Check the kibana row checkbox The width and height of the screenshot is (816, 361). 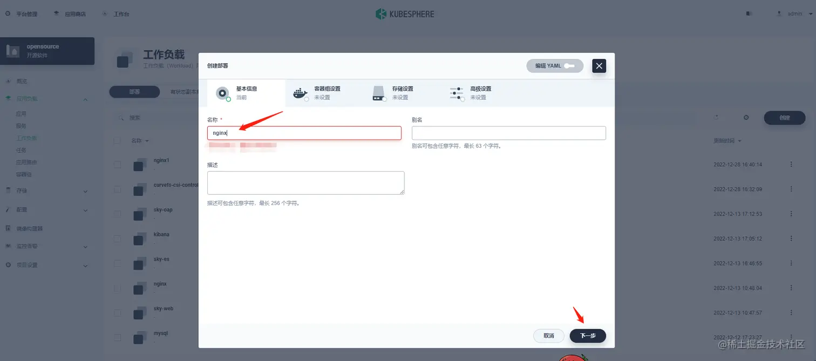coord(117,239)
